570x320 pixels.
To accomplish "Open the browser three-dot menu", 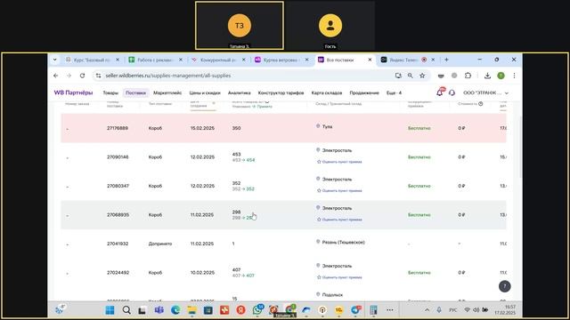I will [x=514, y=76].
